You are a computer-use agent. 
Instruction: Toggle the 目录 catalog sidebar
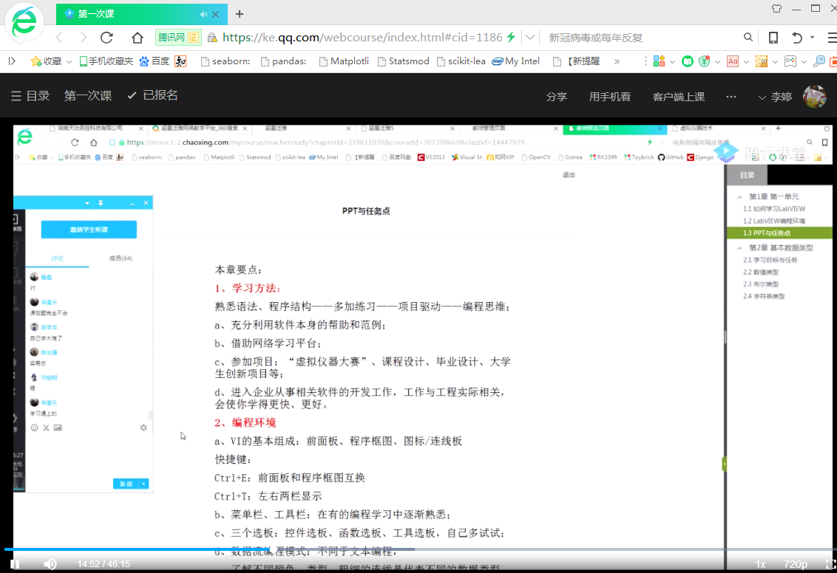30,96
